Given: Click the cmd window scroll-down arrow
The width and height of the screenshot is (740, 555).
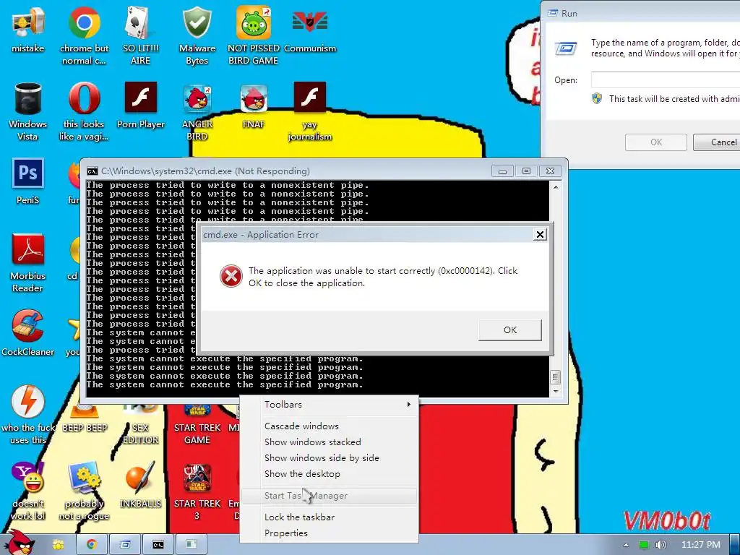Looking at the screenshot, I should point(556,391).
